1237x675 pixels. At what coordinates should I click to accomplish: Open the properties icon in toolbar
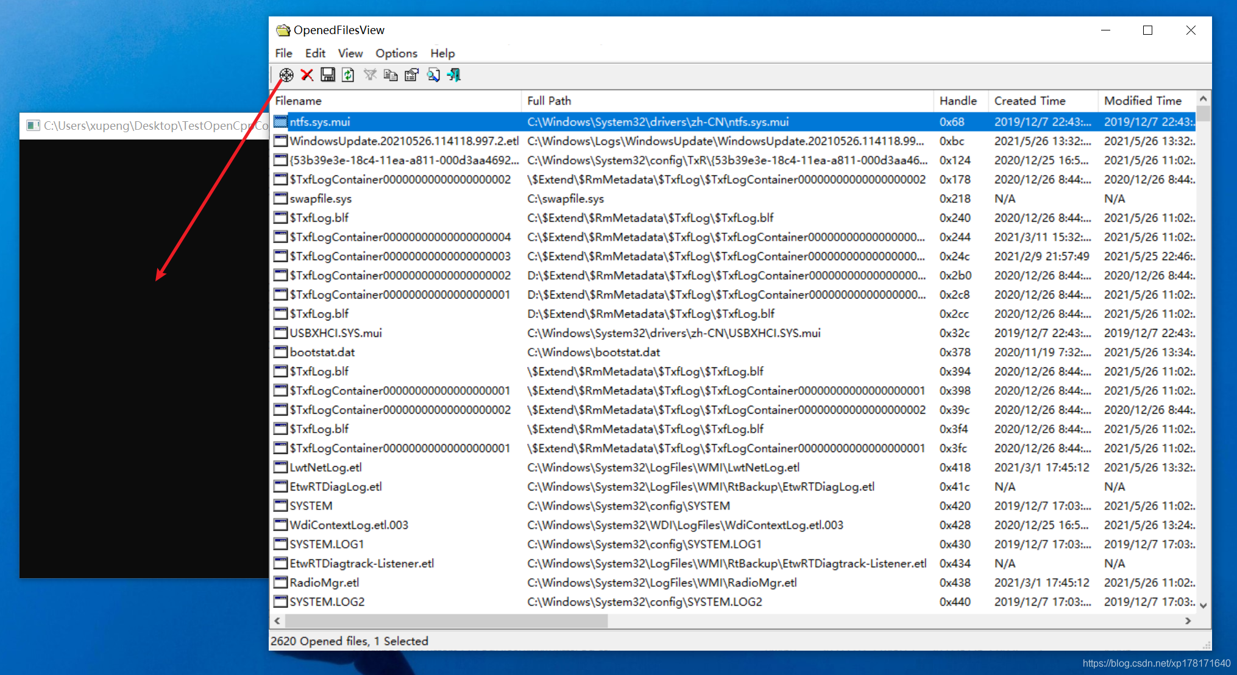412,75
